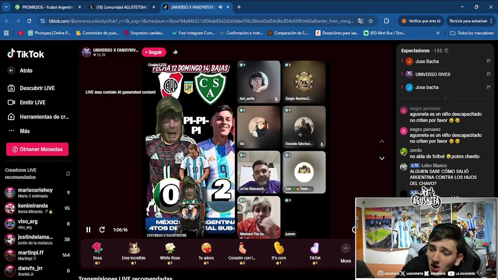This screenshot has height=280, width=498.
Task: Bookmark this page with star
Action: click(371, 21)
